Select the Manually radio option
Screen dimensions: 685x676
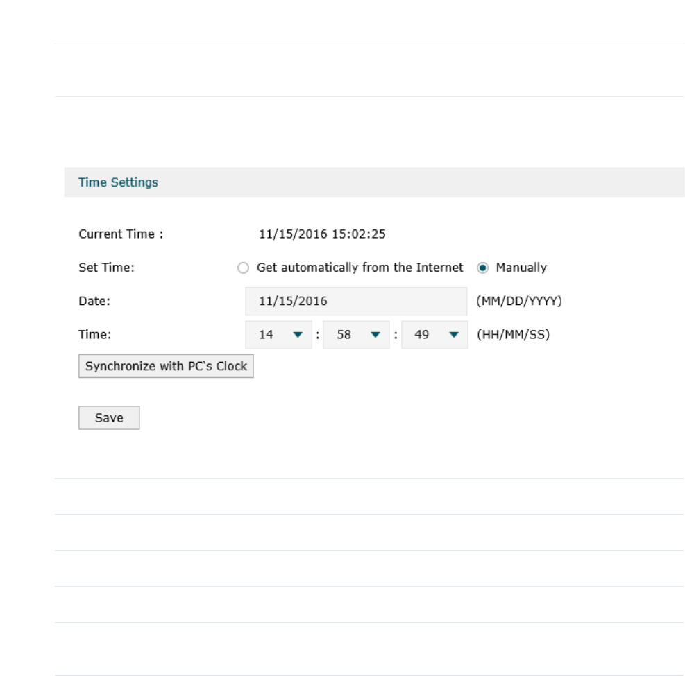point(483,268)
